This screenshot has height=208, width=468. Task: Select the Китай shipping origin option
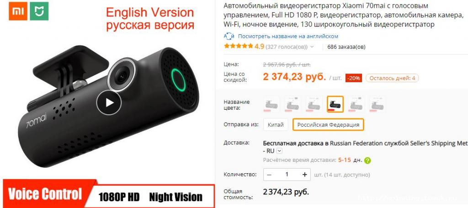pyautogui.click(x=276, y=125)
